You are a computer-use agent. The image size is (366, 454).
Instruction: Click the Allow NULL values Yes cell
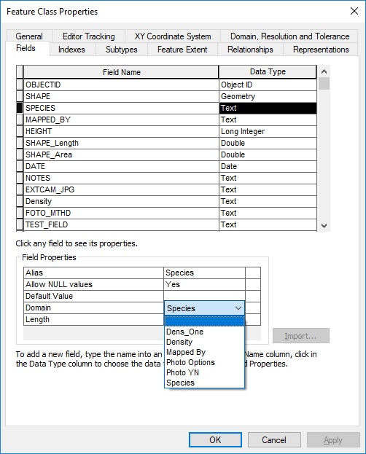(204, 284)
